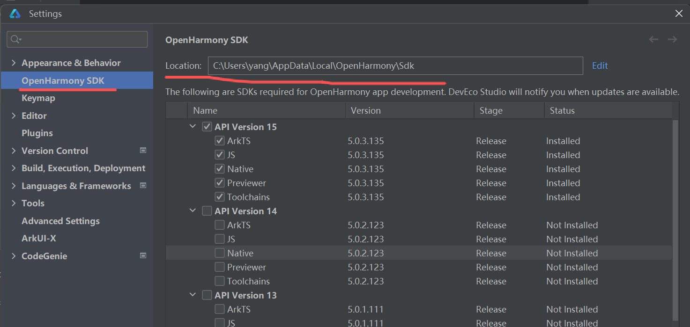Expand the Editor section chevron
Screen dimensions: 690x327
(x=14, y=116)
